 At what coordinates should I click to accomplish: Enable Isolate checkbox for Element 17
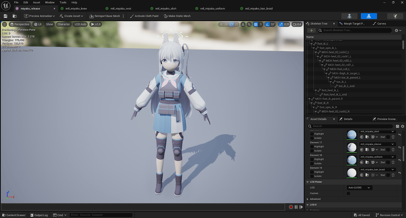312,151
